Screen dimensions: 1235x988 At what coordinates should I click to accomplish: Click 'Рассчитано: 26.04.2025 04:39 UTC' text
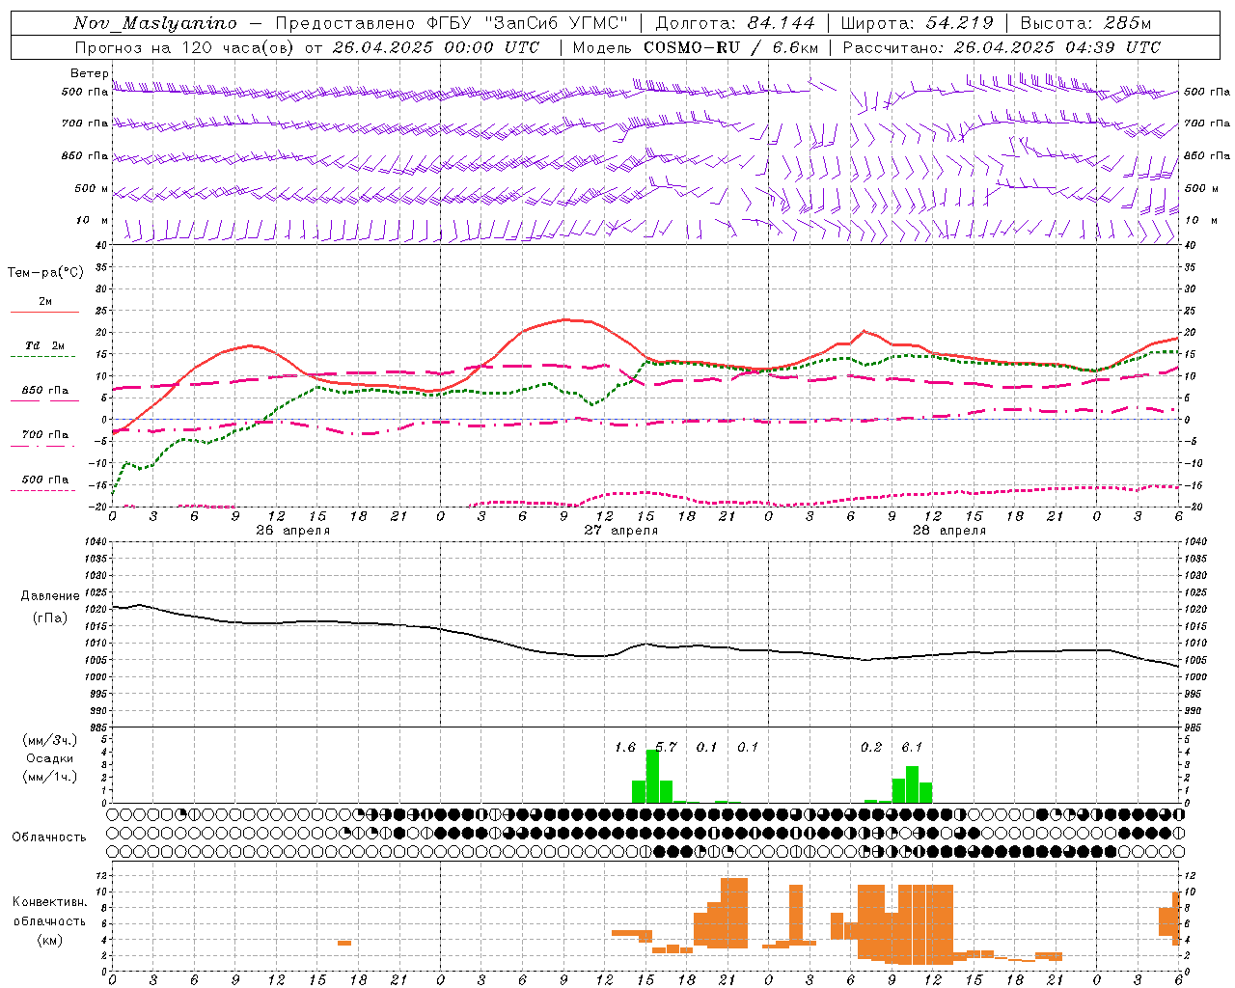click(x=1002, y=47)
